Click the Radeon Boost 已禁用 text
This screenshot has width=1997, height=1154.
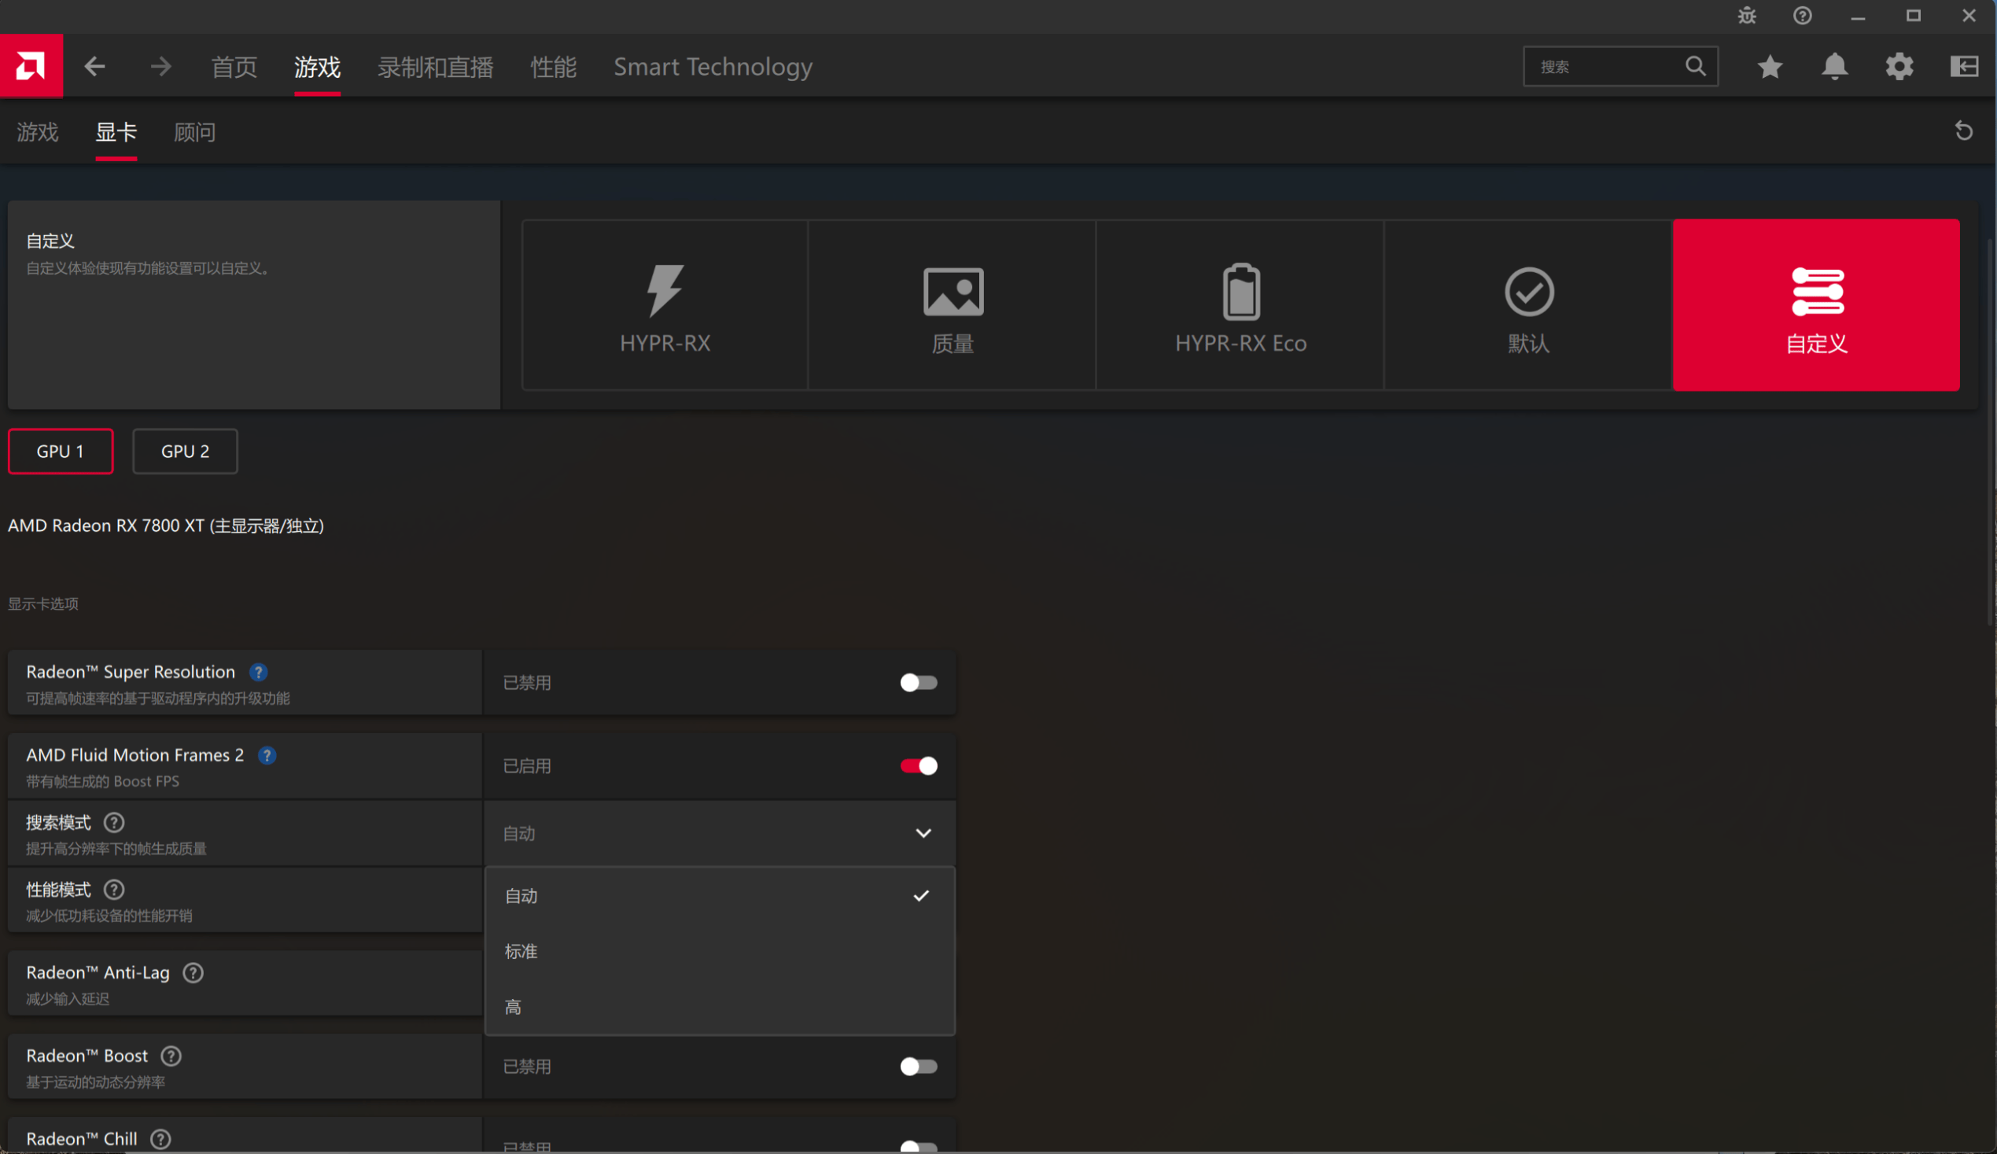coord(527,1067)
